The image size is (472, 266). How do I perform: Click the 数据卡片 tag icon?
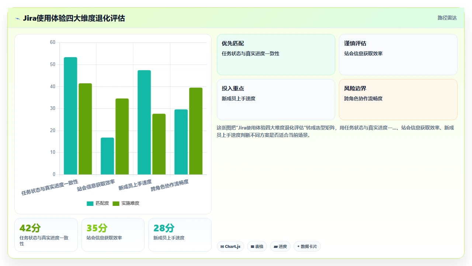pos(298,246)
